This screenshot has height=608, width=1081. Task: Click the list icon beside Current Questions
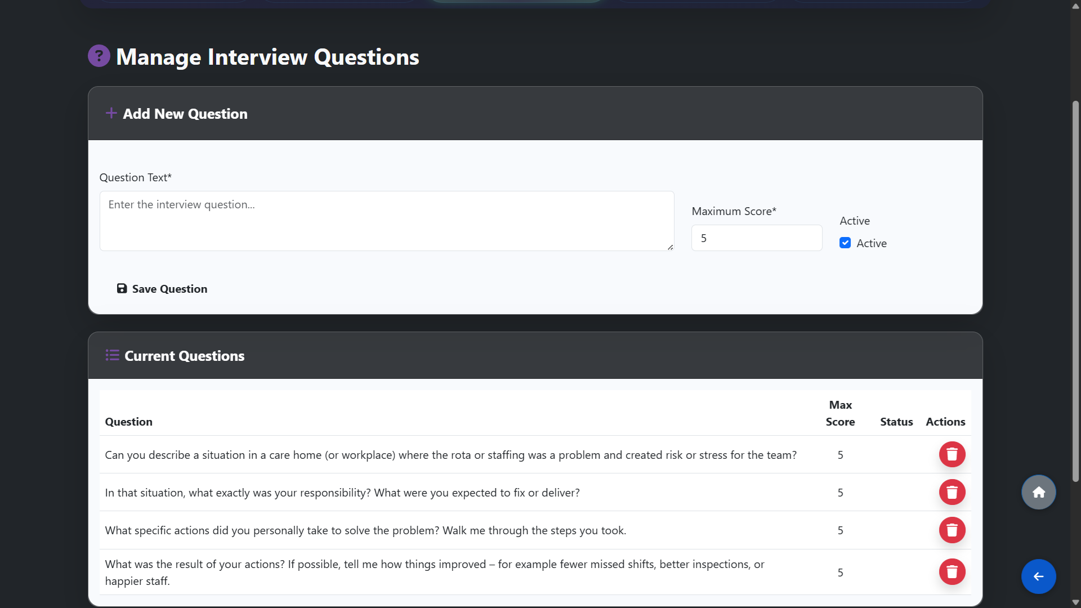[x=112, y=355]
